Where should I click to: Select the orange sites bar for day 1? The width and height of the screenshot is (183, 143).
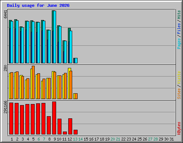point(12,85)
